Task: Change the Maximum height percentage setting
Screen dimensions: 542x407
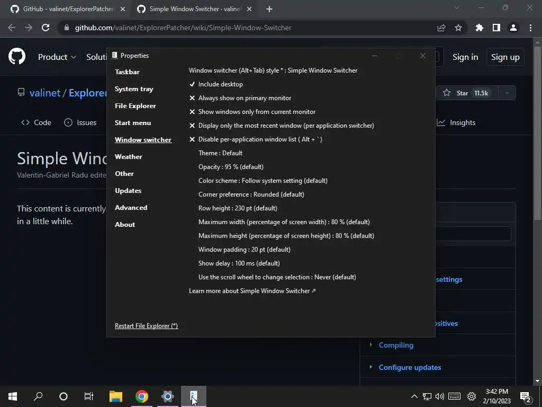Action: [x=286, y=236]
